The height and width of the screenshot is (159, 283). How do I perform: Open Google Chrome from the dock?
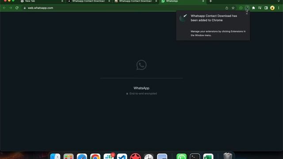click(x=96, y=156)
